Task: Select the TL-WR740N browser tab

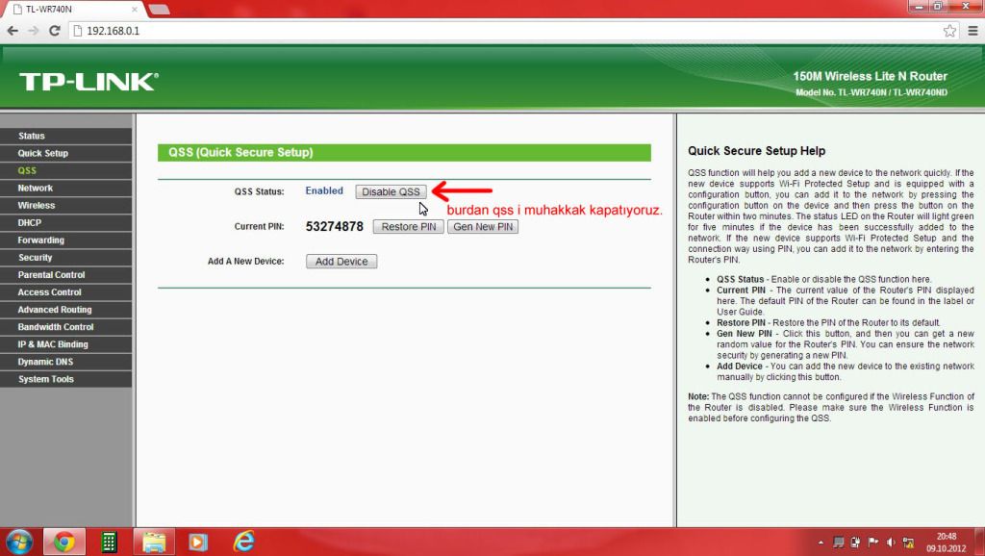Action: click(x=75, y=10)
